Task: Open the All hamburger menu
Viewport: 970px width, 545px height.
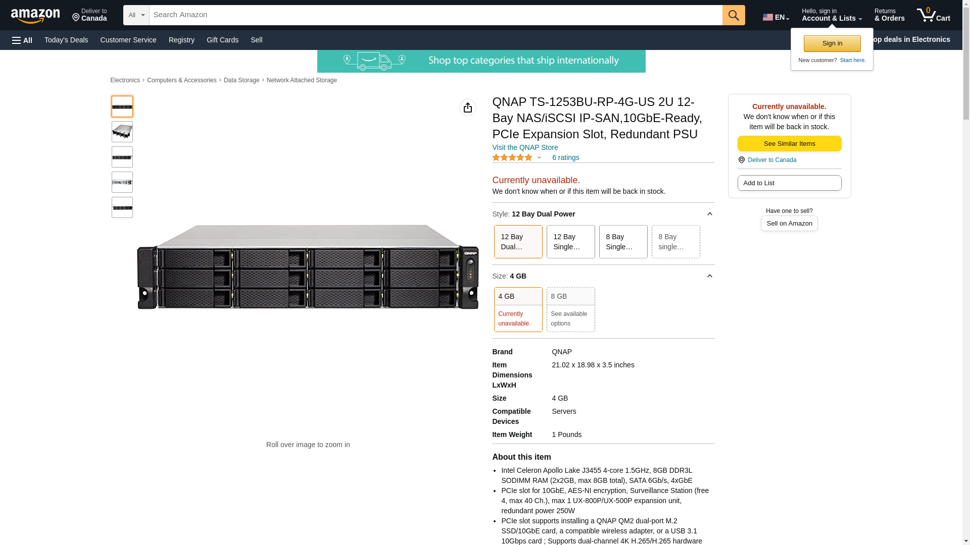Action: [22, 40]
